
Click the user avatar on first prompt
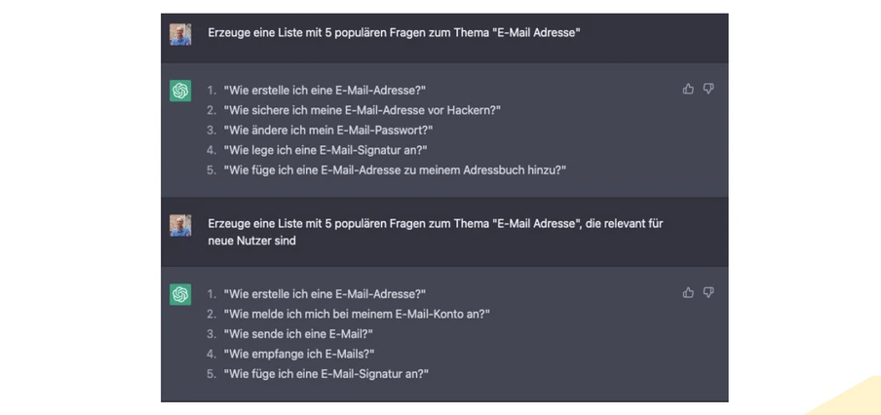point(180,34)
